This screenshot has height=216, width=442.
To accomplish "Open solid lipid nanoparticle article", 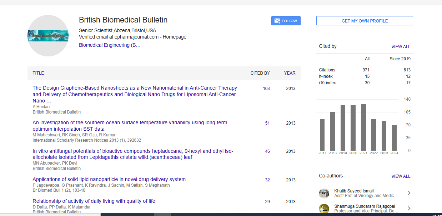I will 109,180.
